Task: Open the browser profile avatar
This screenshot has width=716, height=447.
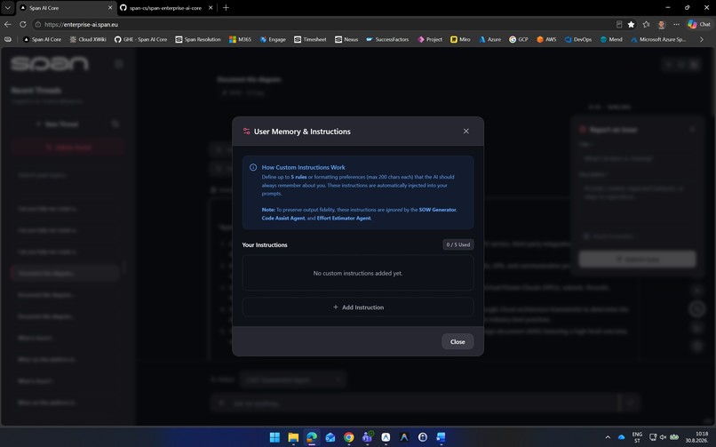Action: tap(661, 24)
